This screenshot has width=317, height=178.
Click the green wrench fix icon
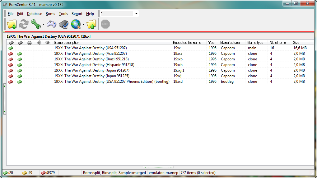tap(35, 24)
